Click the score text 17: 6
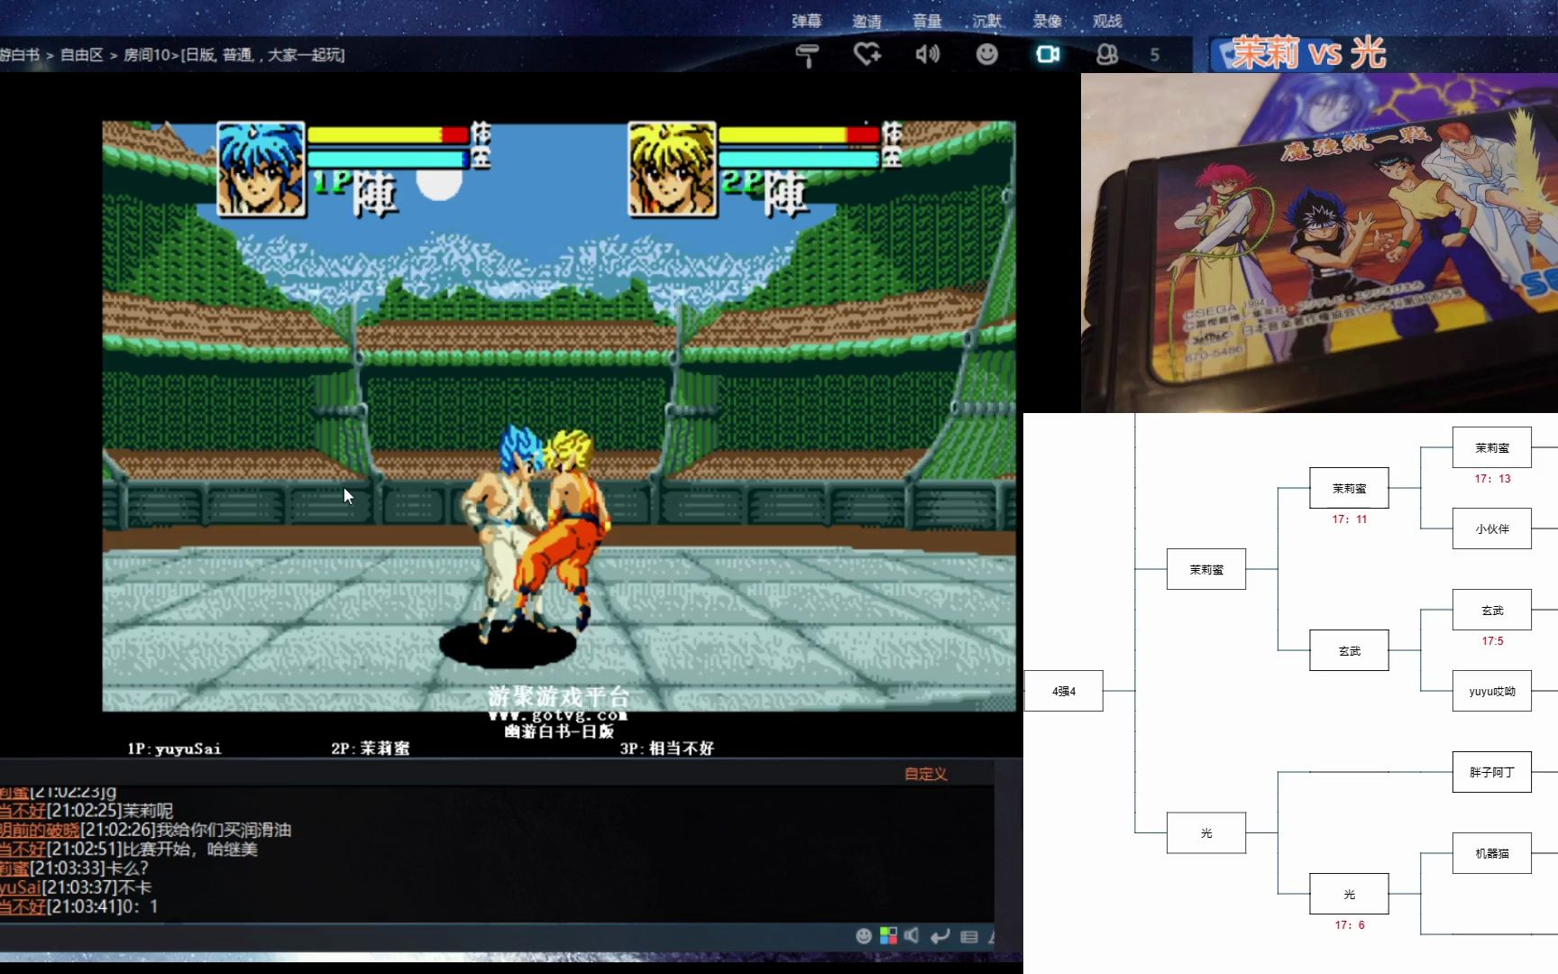 pyautogui.click(x=1350, y=925)
